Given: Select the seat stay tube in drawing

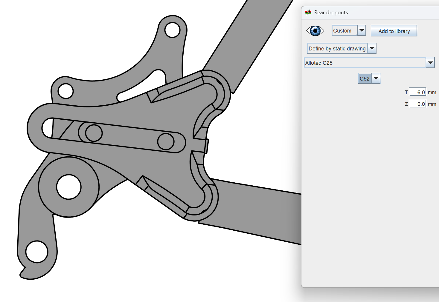Looking at the screenshot, I should tap(248, 39).
